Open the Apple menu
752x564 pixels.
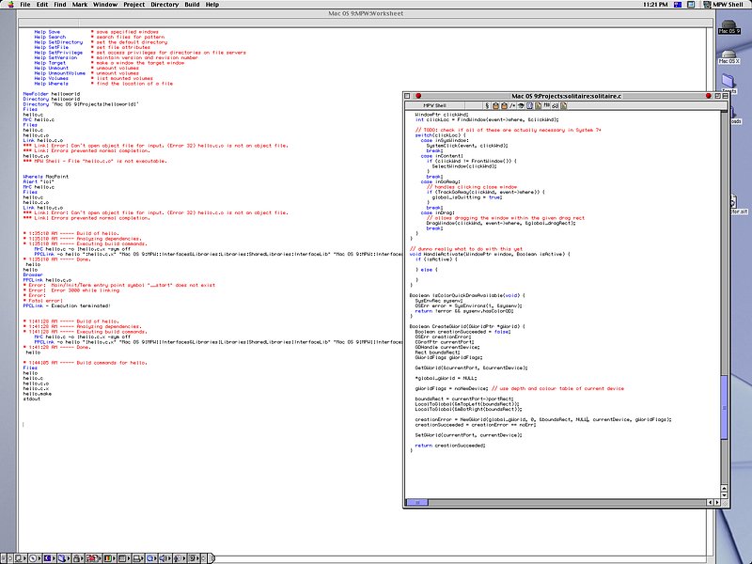pos(10,5)
